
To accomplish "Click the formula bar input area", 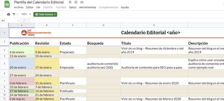I will pos(127,21).
